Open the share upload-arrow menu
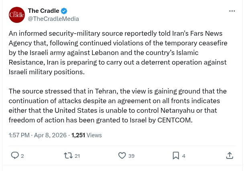 click(230, 155)
